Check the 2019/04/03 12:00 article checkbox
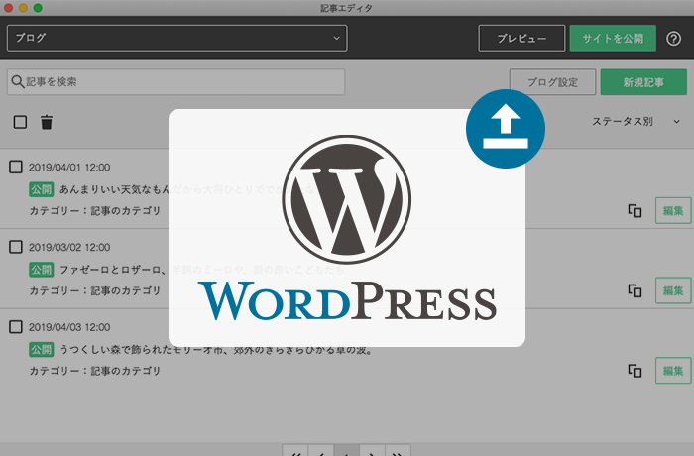The image size is (694, 456). (16, 327)
